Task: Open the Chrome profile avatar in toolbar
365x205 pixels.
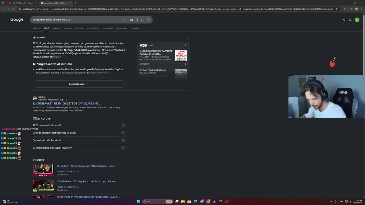Action: tap(356, 9)
